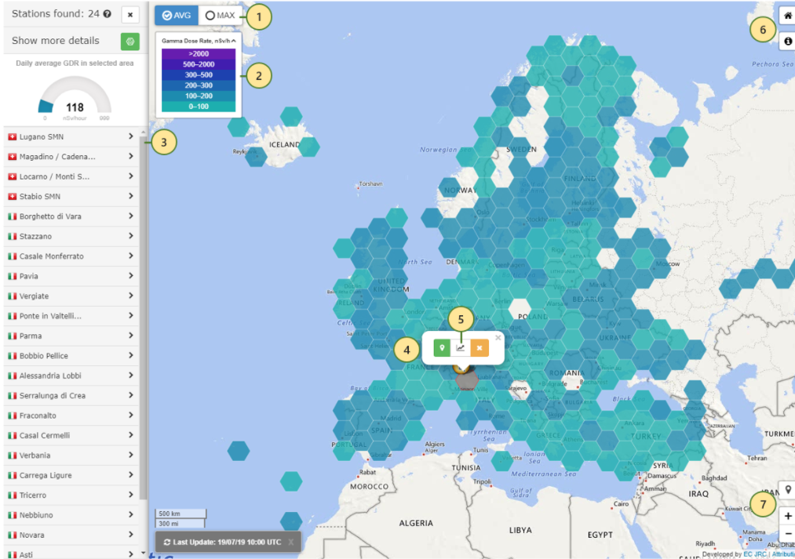Select the MAX display mode
The height and width of the screenshot is (559, 795).
tap(220, 16)
